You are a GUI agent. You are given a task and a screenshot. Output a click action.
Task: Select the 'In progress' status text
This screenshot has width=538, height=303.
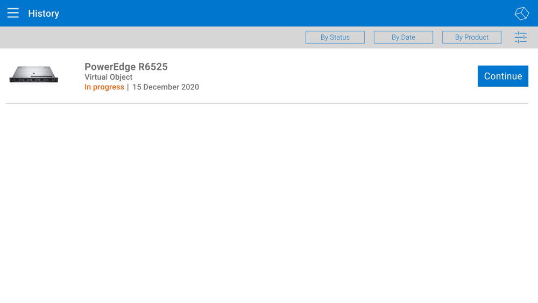point(104,87)
